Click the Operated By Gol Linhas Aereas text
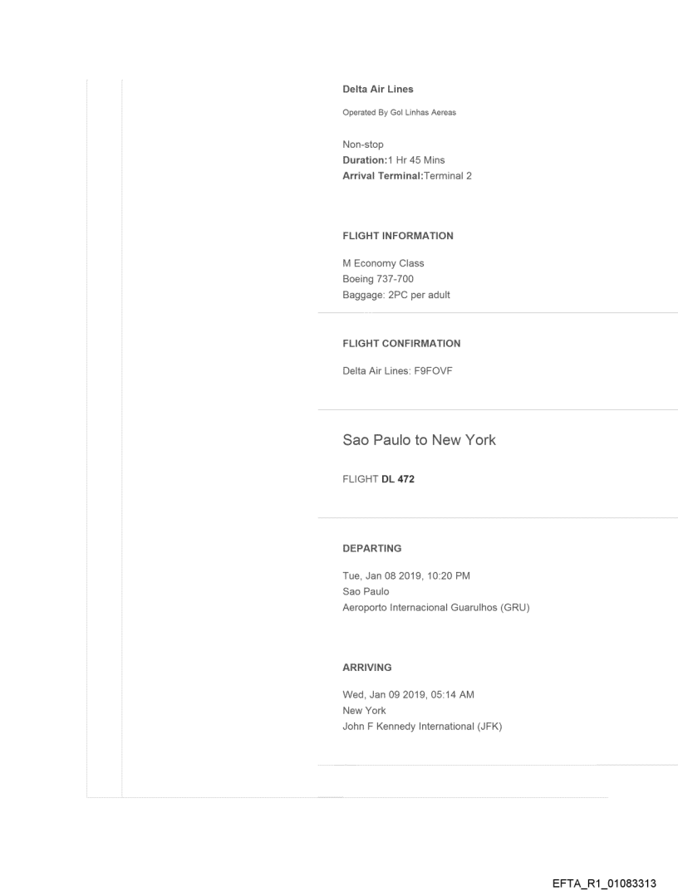Viewport: 678px width, 891px height. coord(399,113)
